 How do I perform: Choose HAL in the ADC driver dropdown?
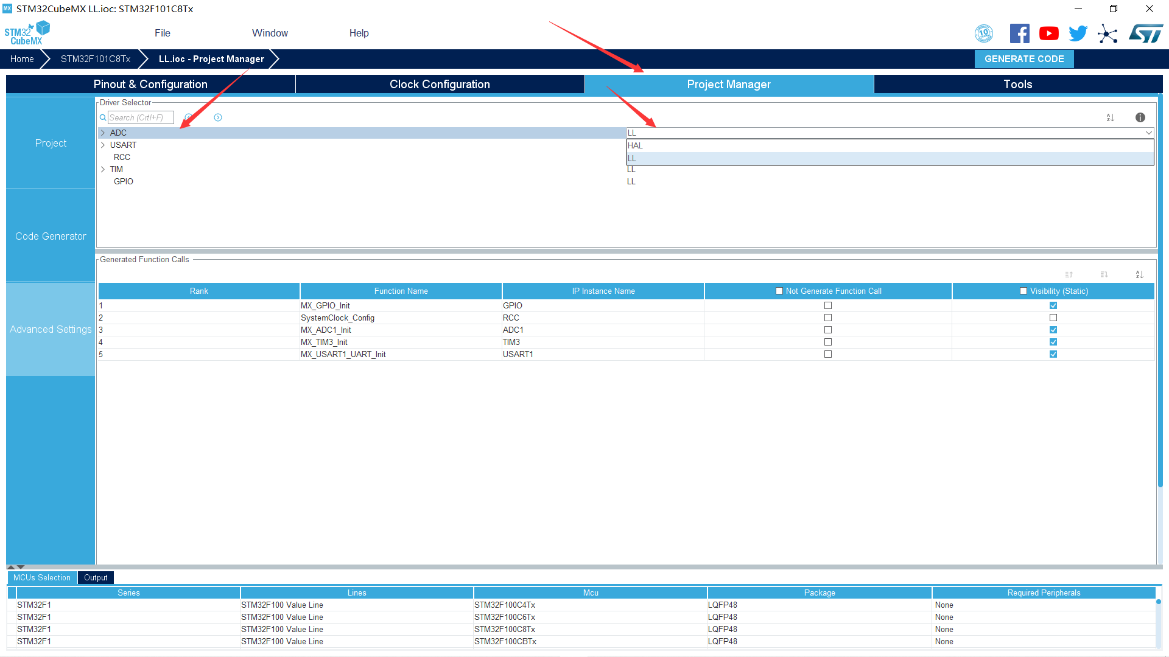[x=890, y=145]
